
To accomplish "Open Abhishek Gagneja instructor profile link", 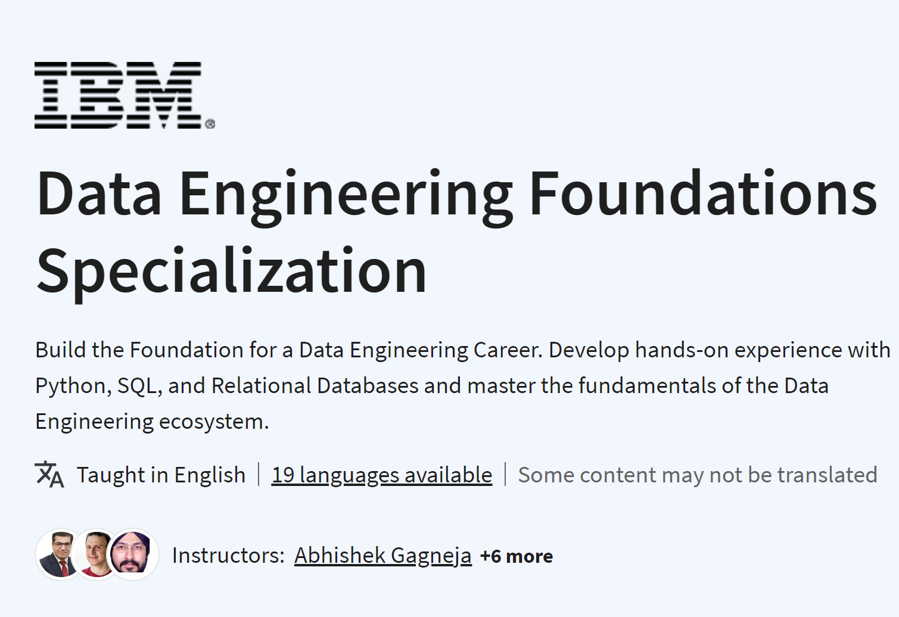I will pos(383,556).
